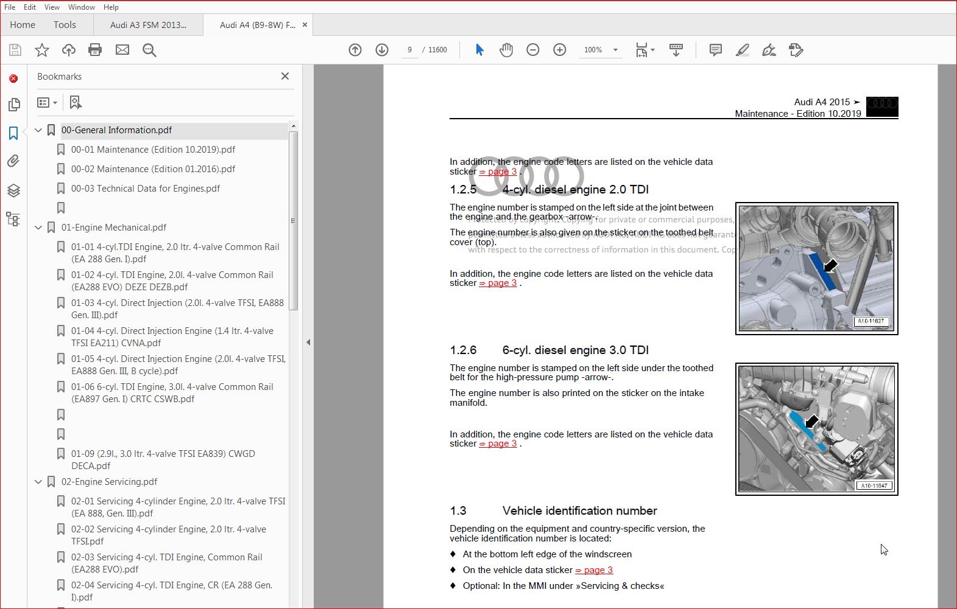The height and width of the screenshot is (609, 957).
Task: Go to the next page with the down arrow
Action: coord(382,50)
